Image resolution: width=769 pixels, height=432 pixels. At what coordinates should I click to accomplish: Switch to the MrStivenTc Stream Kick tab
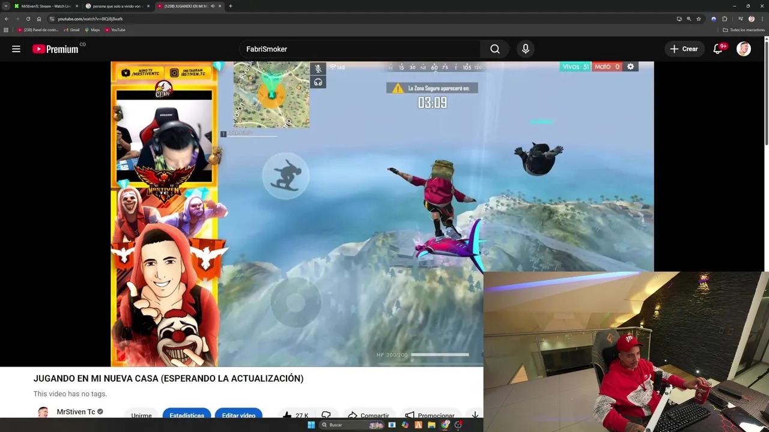pyautogui.click(x=46, y=6)
